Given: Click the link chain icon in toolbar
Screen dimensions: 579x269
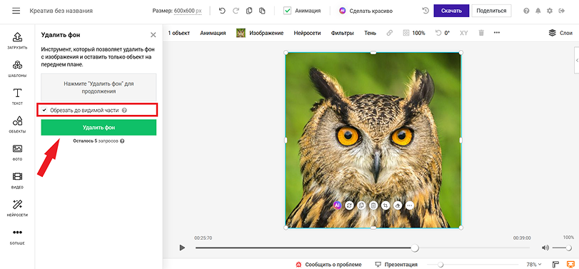Looking at the screenshot, I should (390, 33).
